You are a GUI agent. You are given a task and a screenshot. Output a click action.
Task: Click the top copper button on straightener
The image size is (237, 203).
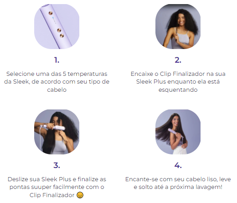[x=51, y=13]
